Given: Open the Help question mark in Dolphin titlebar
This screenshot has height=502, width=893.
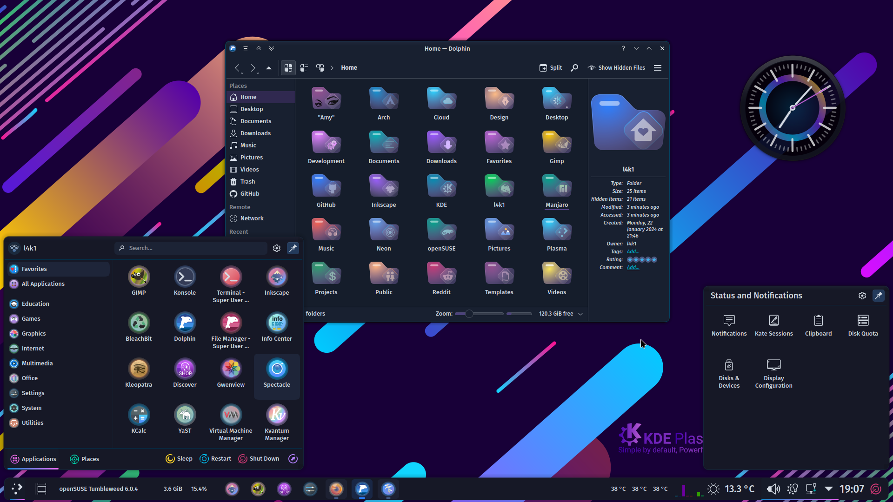Looking at the screenshot, I should pyautogui.click(x=623, y=48).
